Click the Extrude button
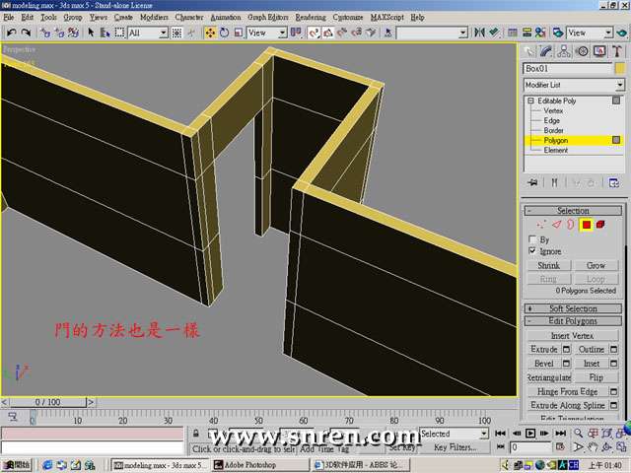 544,349
